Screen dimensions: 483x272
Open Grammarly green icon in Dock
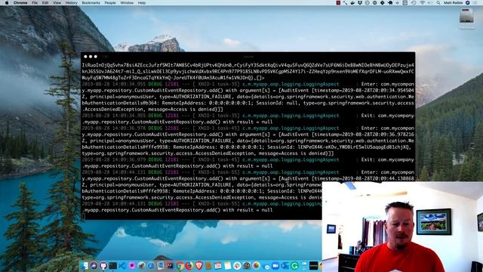[x=294, y=266]
